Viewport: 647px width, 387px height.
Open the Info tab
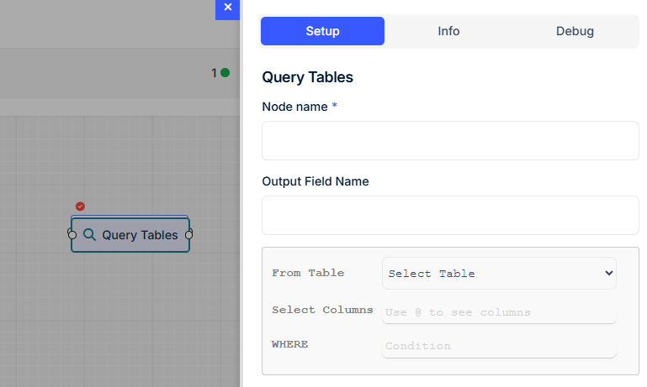448,31
